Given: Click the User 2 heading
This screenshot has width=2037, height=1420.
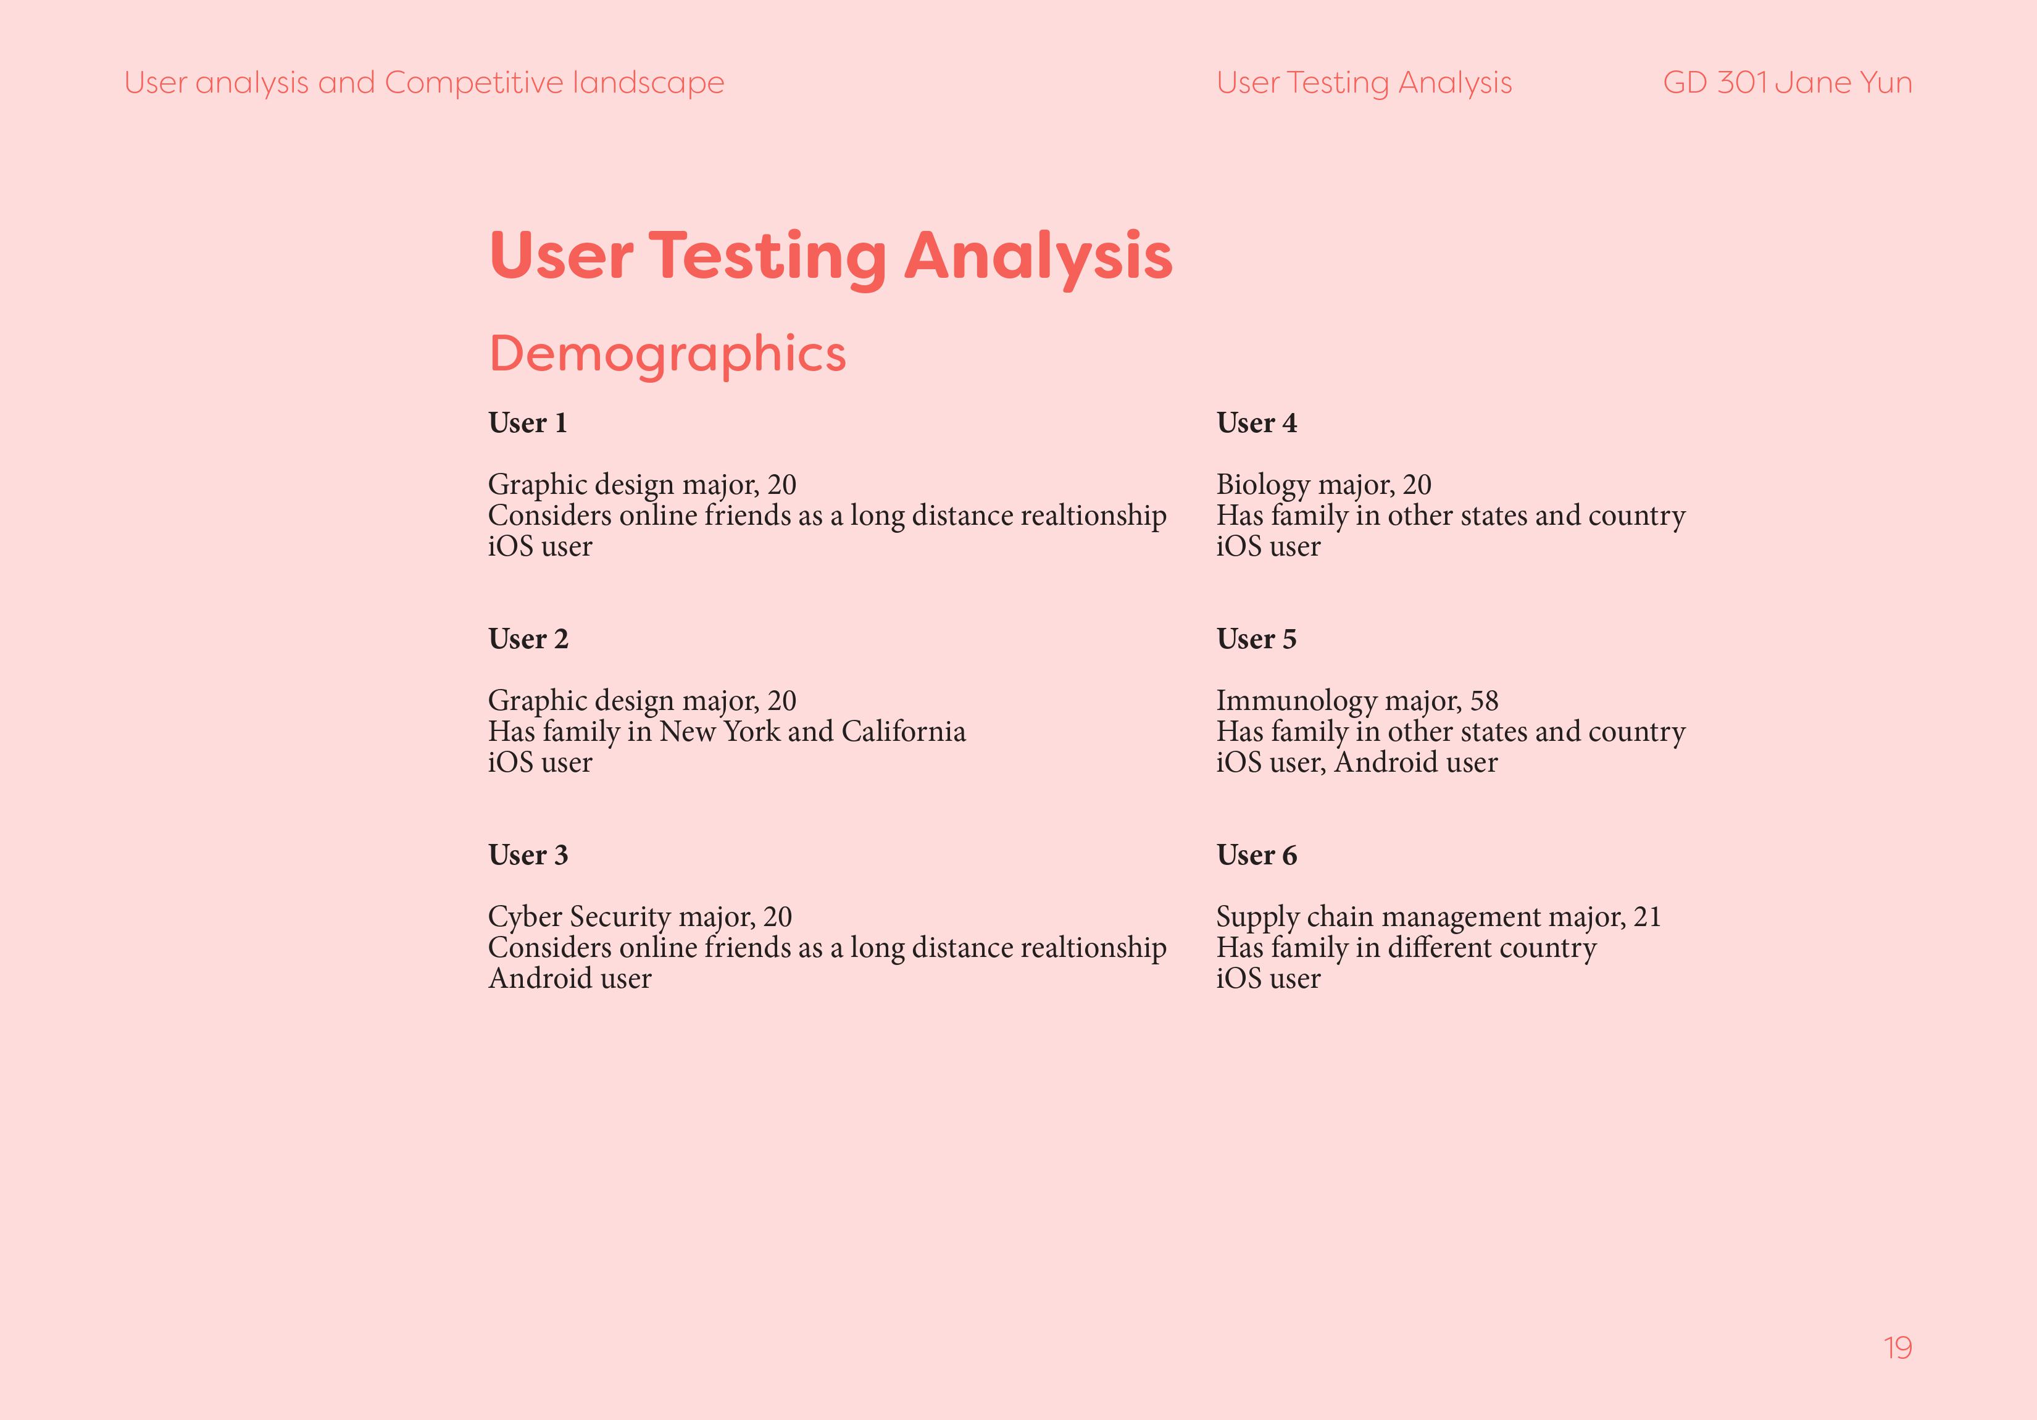Looking at the screenshot, I should point(528,639).
